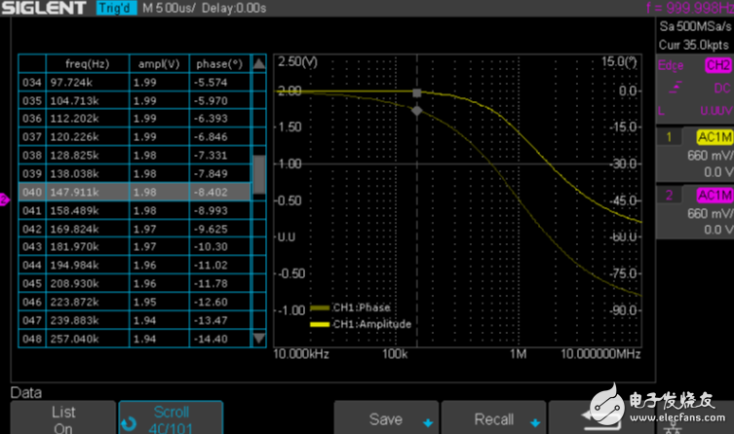The width and height of the screenshot is (734, 434).
Task: Select the freq(Hz) column header
Action: coord(80,64)
